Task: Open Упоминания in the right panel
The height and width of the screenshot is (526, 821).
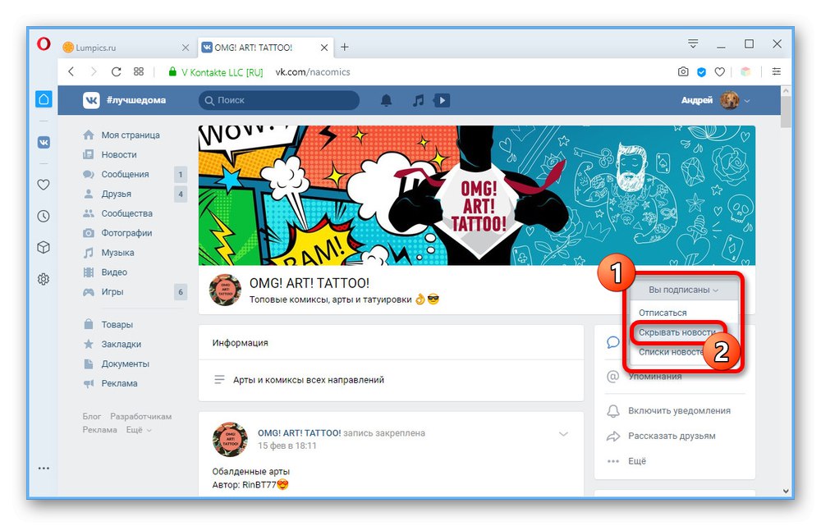Action: click(655, 377)
